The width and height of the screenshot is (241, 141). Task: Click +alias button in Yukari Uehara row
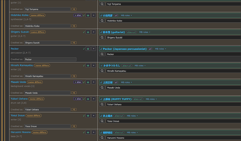pyautogui.click(x=78, y=99)
